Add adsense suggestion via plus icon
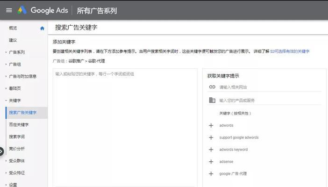 pos(211,162)
